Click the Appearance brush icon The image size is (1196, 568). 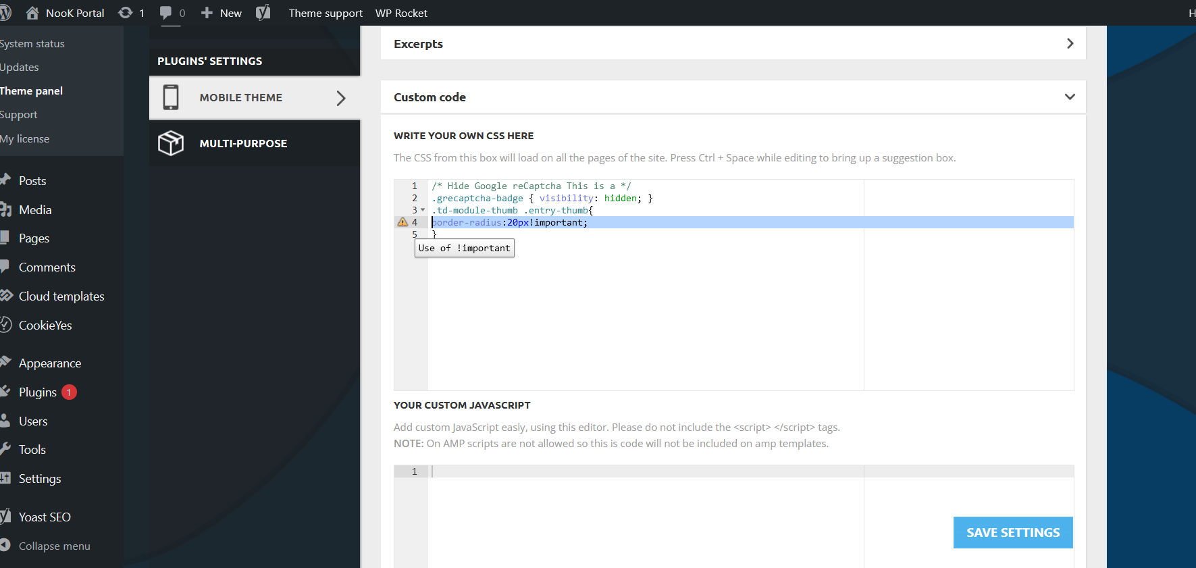[x=5, y=362]
